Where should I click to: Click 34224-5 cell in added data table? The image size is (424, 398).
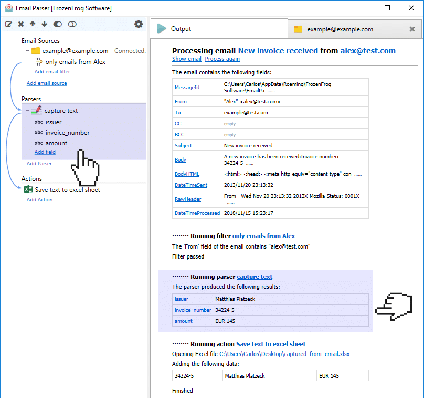click(x=197, y=375)
